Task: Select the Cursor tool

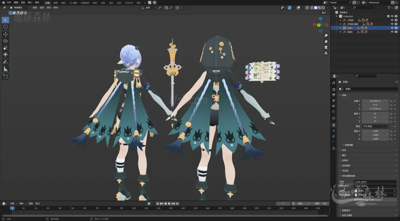Action: click(5, 27)
